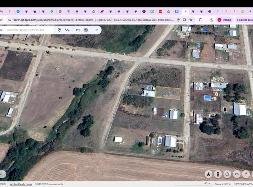
Task: Switch to the red loop icon tab
Action: pyautogui.click(x=102, y=12)
